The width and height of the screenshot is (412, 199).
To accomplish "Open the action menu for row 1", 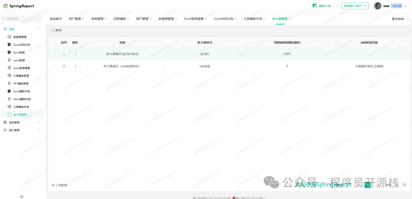I will 76,54.
